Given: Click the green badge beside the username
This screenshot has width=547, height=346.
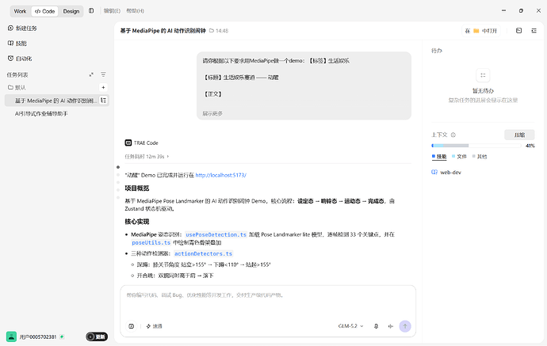Looking at the screenshot, I should (62, 336).
